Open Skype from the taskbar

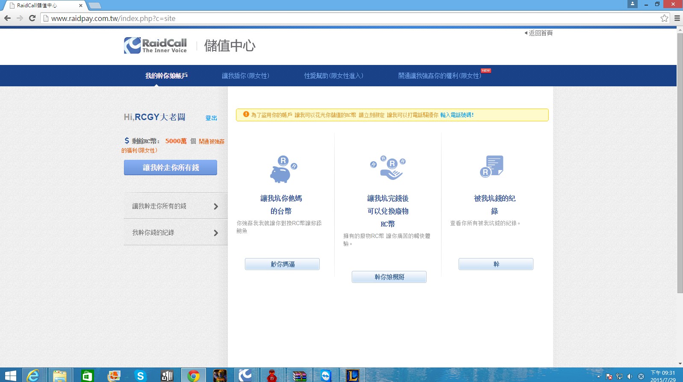140,375
